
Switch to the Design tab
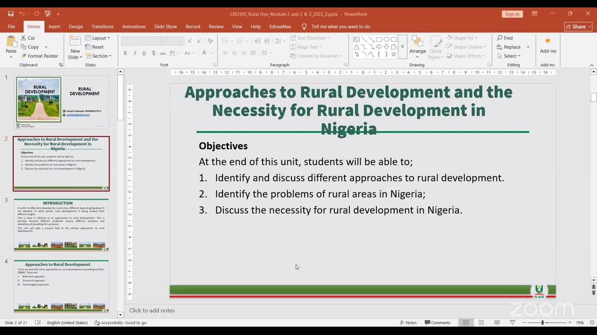(x=76, y=27)
